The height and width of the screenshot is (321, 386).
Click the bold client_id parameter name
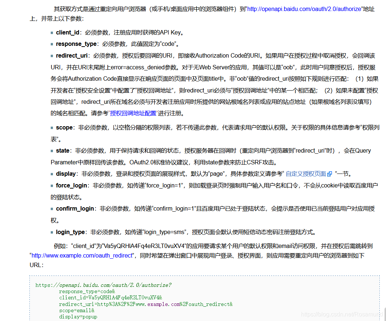(67, 32)
